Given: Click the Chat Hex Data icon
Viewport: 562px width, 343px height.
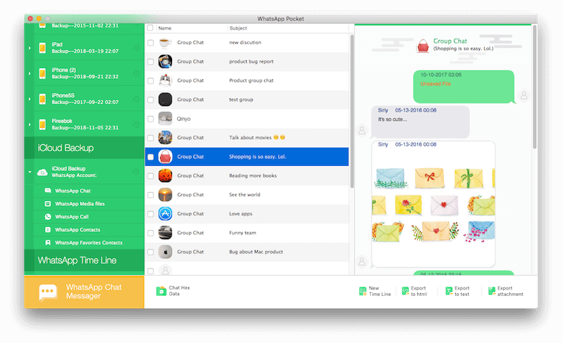Looking at the screenshot, I should pyautogui.click(x=162, y=290).
